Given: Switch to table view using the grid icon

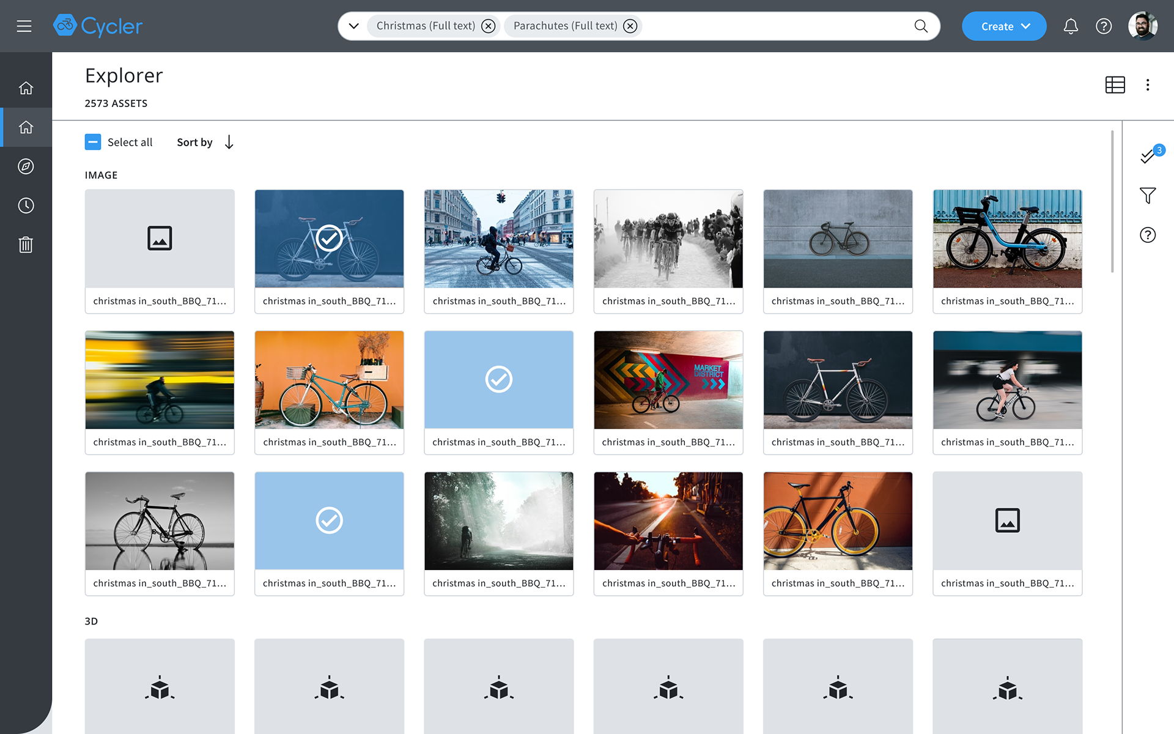Looking at the screenshot, I should point(1115,85).
